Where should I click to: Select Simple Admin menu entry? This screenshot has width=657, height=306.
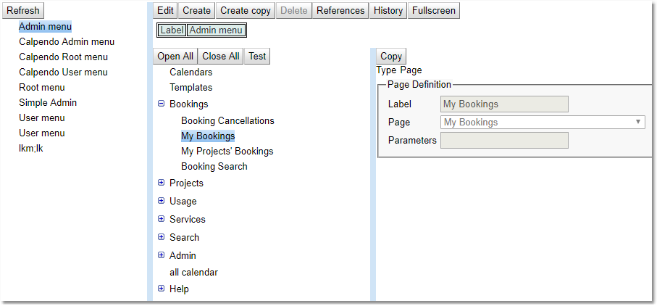pyautogui.click(x=48, y=103)
